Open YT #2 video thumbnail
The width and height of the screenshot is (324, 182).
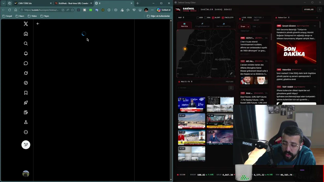pos(220,104)
